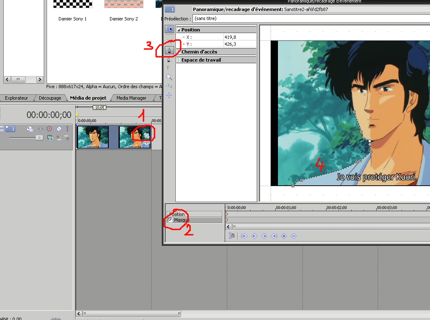Viewport: 430px width, 320px height.
Task: Toggle the enable snapping to grid icon
Action: (x=169, y=86)
